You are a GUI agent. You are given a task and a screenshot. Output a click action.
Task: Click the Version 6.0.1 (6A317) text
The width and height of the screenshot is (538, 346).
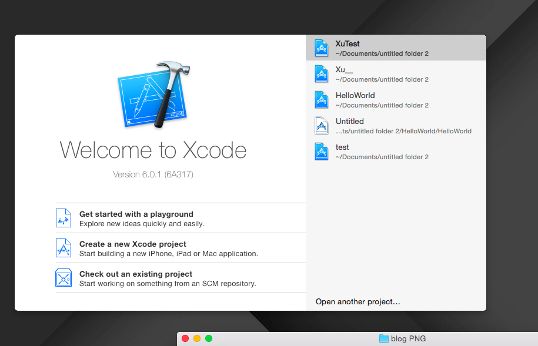[153, 174]
